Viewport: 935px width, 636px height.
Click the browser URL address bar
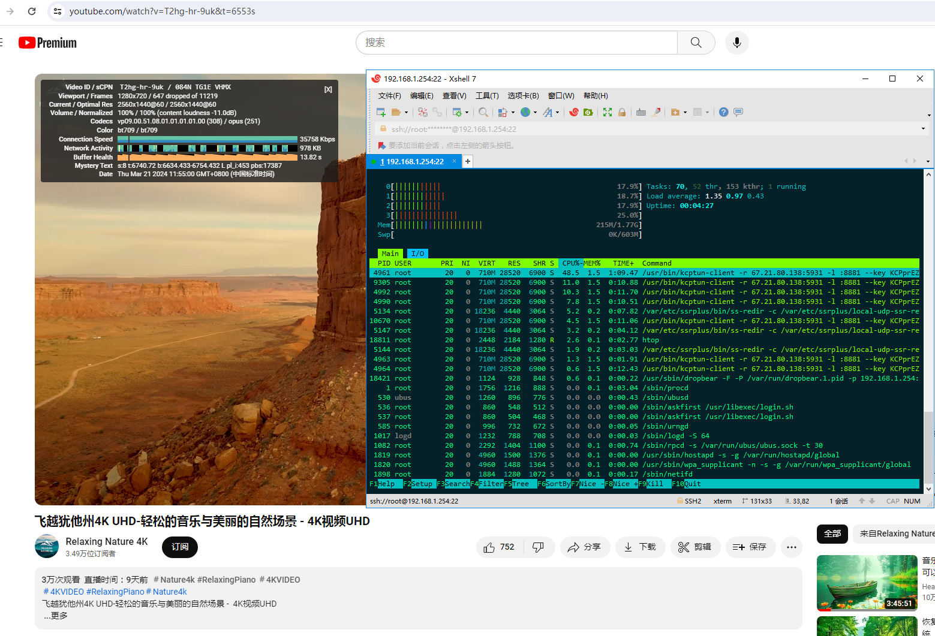pyautogui.click(x=492, y=11)
